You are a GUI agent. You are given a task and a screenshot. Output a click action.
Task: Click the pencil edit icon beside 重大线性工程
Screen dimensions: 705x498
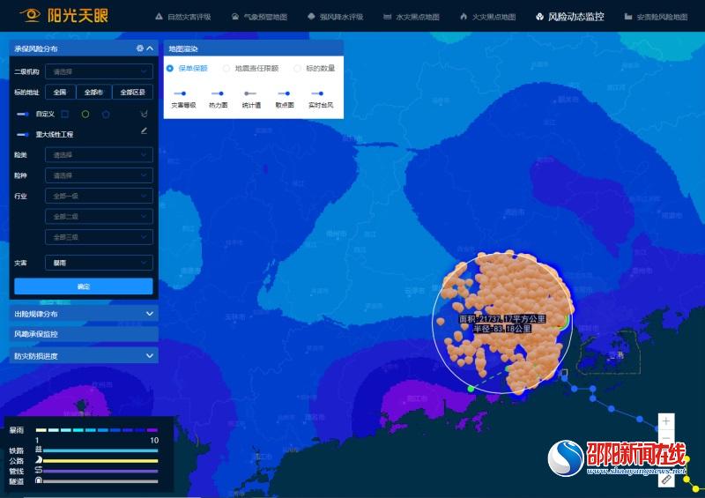tap(144, 131)
